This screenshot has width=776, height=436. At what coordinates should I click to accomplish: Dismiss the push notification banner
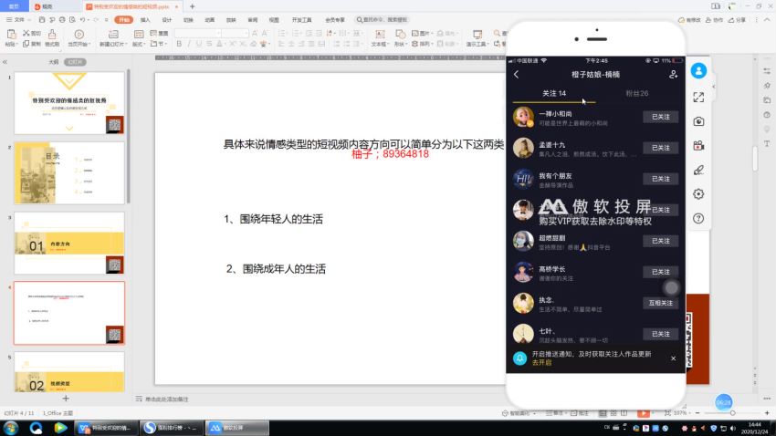[x=673, y=358]
